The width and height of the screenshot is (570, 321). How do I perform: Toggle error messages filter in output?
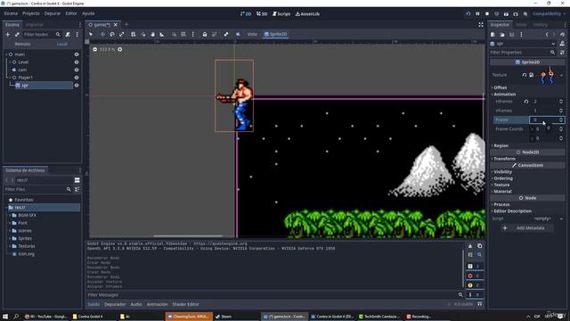[x=475, y=276]
